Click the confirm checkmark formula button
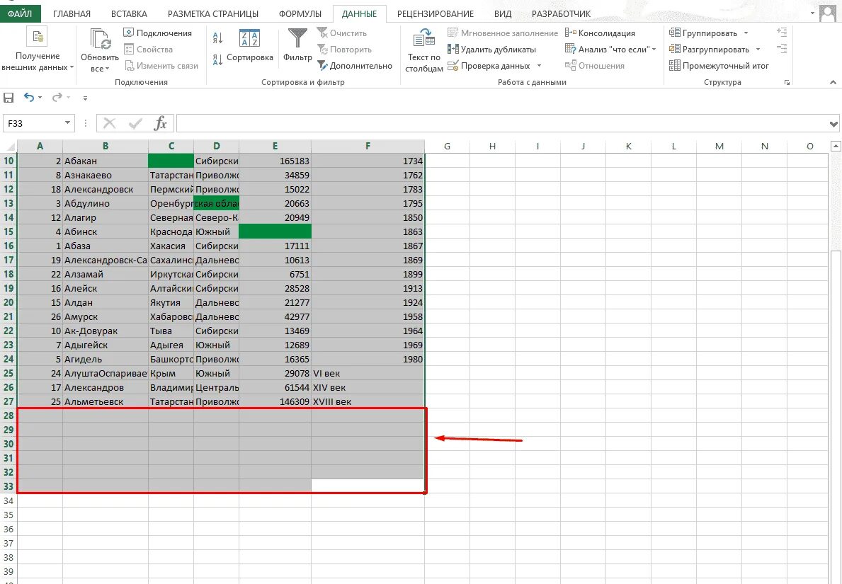This screenshot has width=842, height=584. (135, 123)
